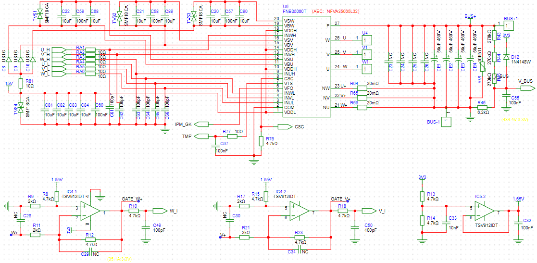Select resistor R17 label
The image size is (537, 263).
(241, 197)
